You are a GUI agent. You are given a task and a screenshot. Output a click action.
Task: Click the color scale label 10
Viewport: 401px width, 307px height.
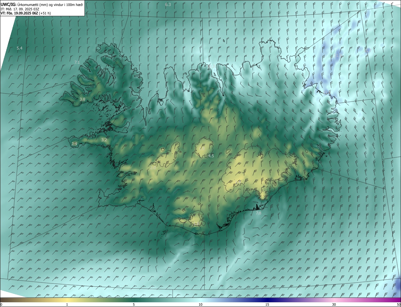(200, 304)
